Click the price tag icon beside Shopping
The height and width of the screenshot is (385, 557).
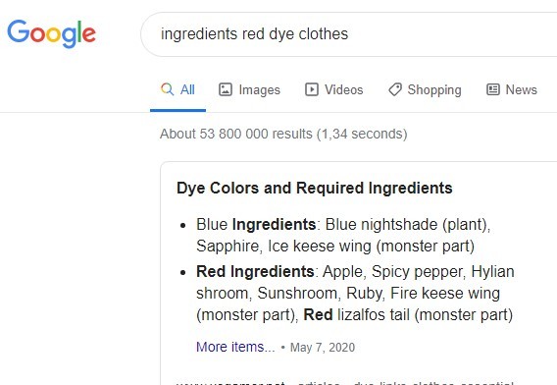point(395,89)
